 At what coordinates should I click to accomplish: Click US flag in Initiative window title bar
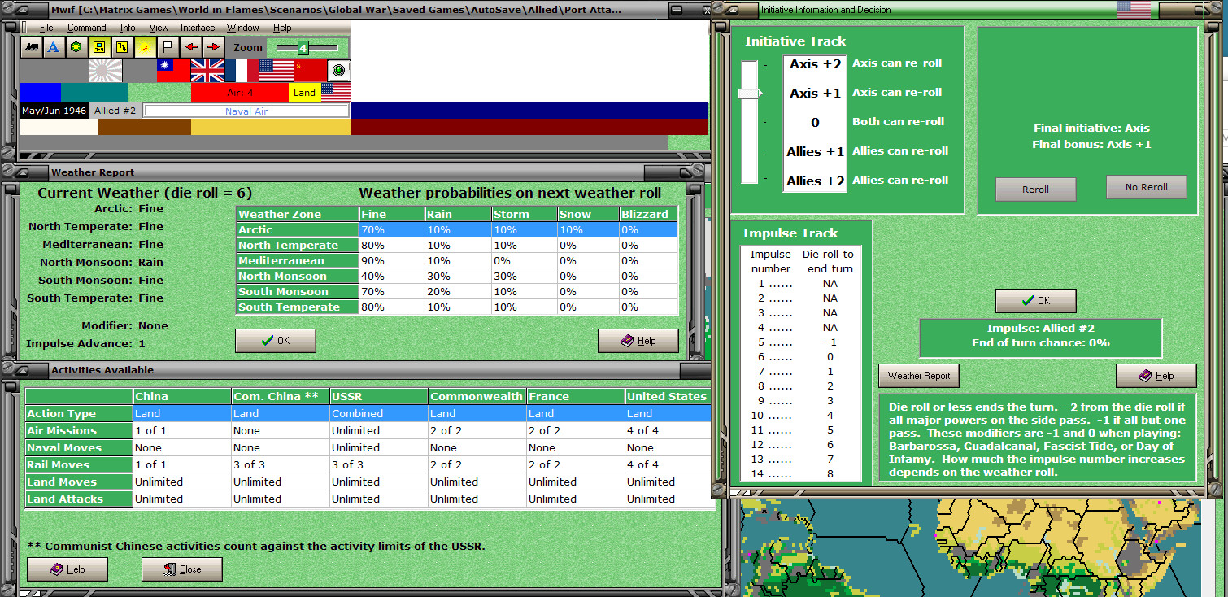pos(1134,9)
